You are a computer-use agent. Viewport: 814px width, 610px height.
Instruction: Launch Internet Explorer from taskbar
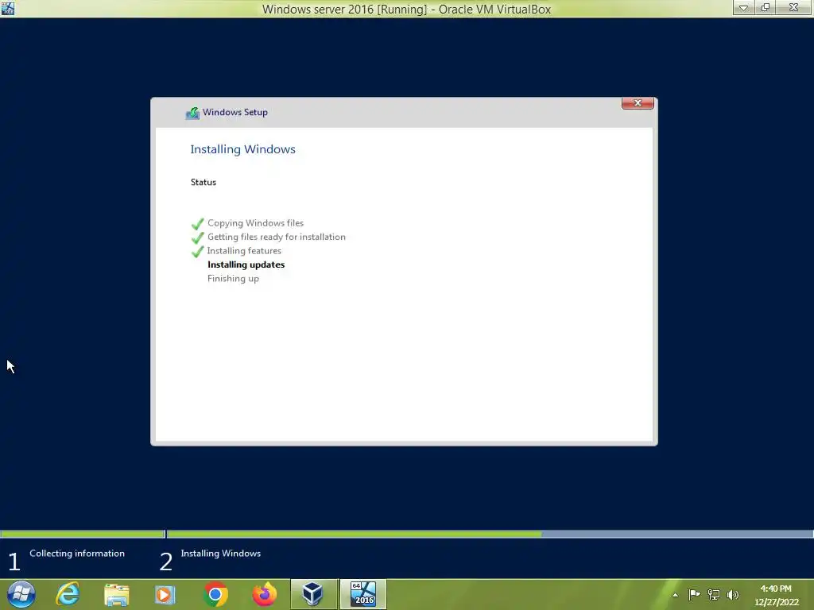click(68, 594)
